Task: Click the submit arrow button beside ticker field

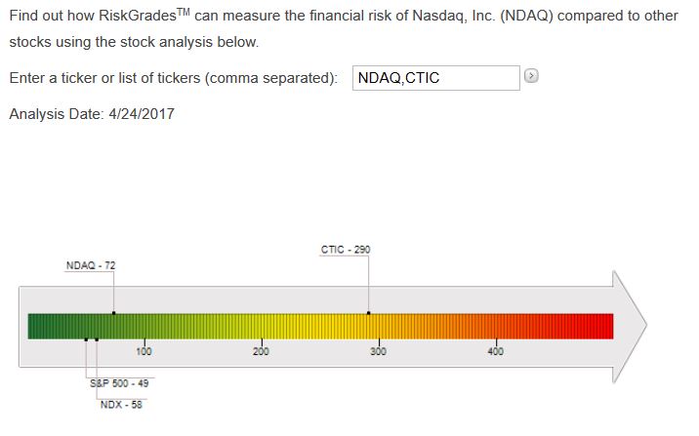Action: click(531, 76)
